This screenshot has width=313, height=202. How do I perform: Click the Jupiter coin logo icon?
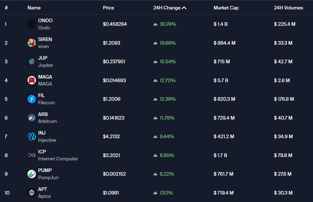click(x=31, y=62)
